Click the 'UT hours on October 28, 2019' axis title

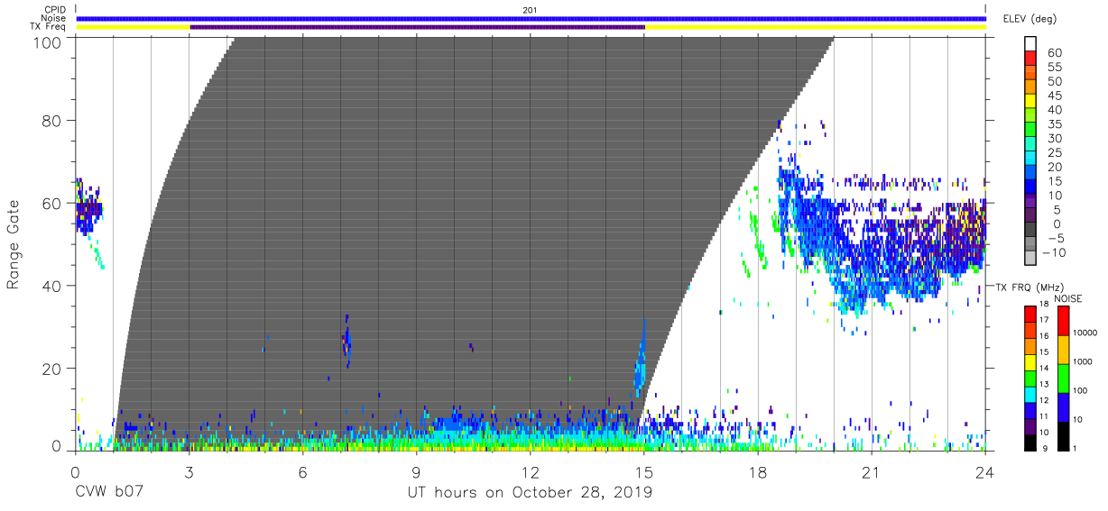click(x=531, y=493)
